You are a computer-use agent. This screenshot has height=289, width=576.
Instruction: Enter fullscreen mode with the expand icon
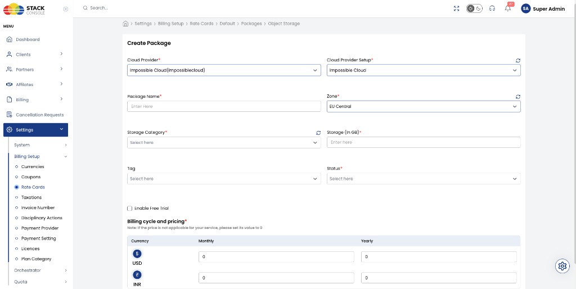tap(456, 8)
